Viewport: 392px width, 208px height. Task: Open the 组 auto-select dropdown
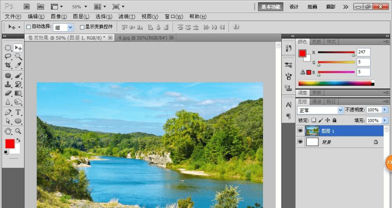click(70, 27)
